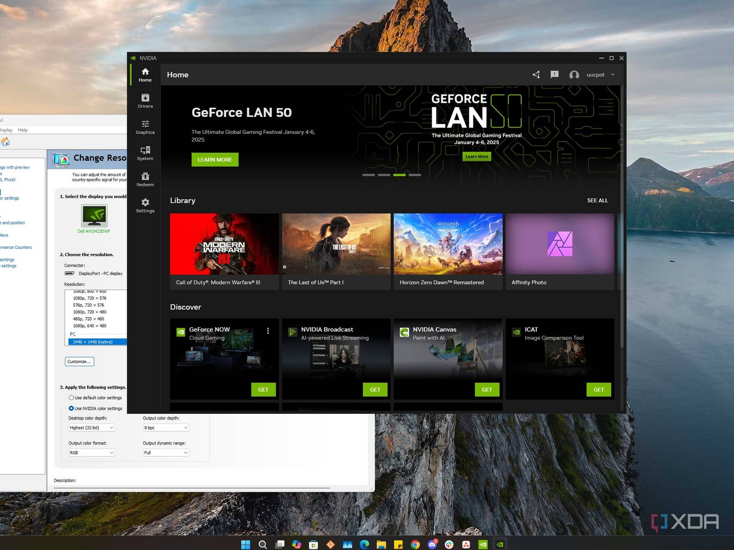Open the System panel from sidebar
734x550 pixels.
tap(145, 153)
